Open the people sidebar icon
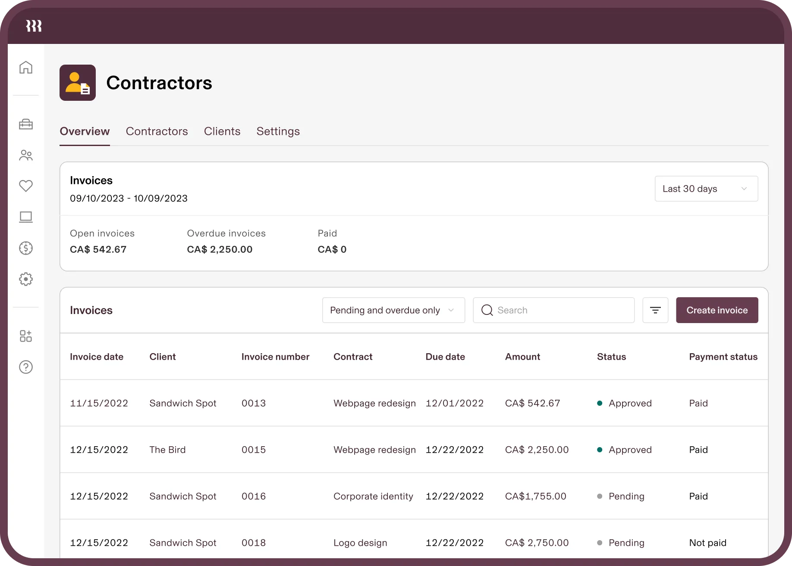The width and height of the screenshot is (792, 566). [26, 155]
